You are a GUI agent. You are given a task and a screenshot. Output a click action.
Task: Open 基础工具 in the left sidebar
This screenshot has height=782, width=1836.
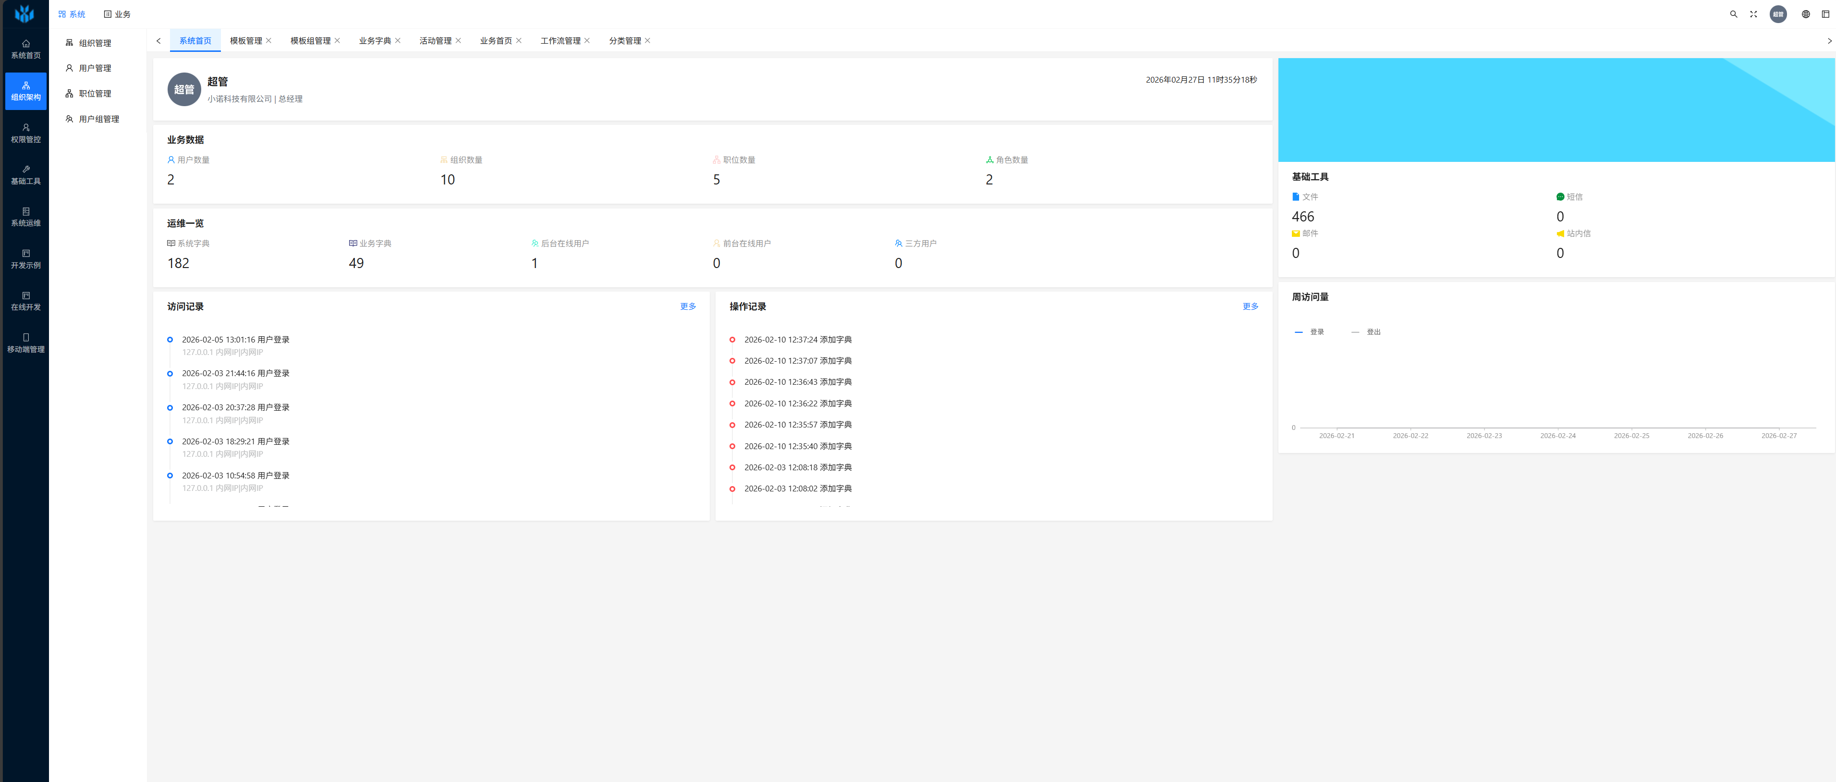(25, 175)
